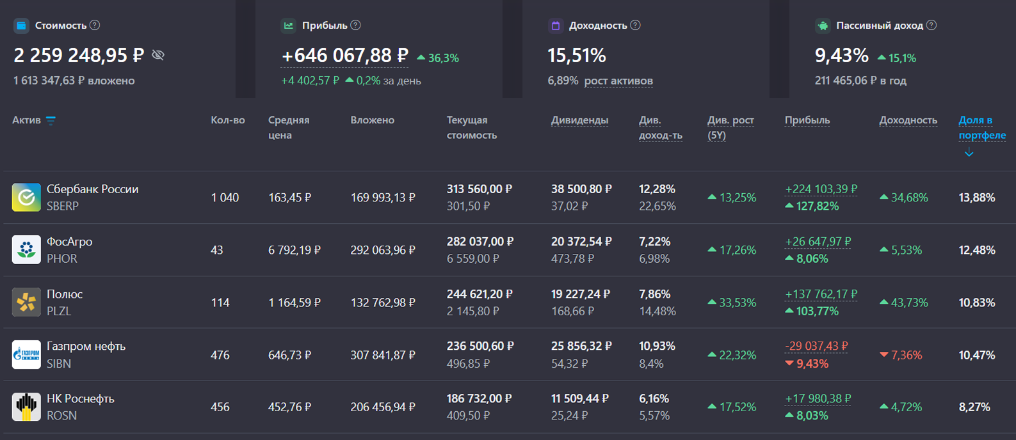1016x440 pixels.
Task: Click help icon next to Стоимость
Action: (x=95, y=26)
